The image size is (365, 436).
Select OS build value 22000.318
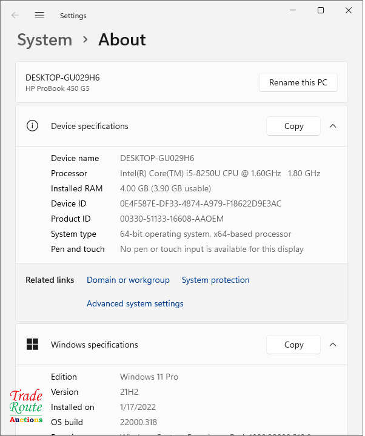[138, 423]
